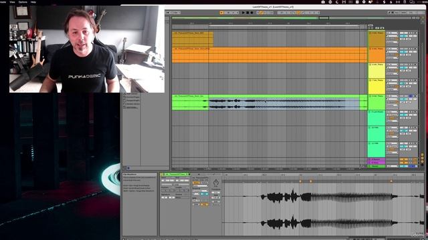Turn off blue Solo on green track
This screenshot has width=428, height=240.
[x=411, y=96]
